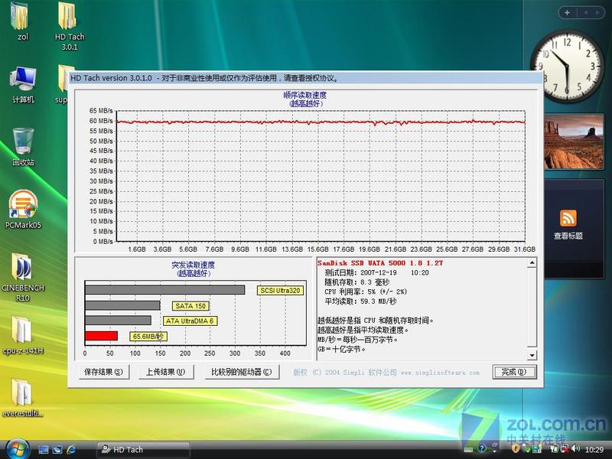Select HD Tach taskbar button
Image resolution: width=612 pixels, height=459 pixels.
coord(143,450)
